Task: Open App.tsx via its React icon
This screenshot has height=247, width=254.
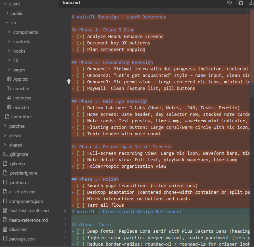Action: pyautogui.click(x=9, y=79)
